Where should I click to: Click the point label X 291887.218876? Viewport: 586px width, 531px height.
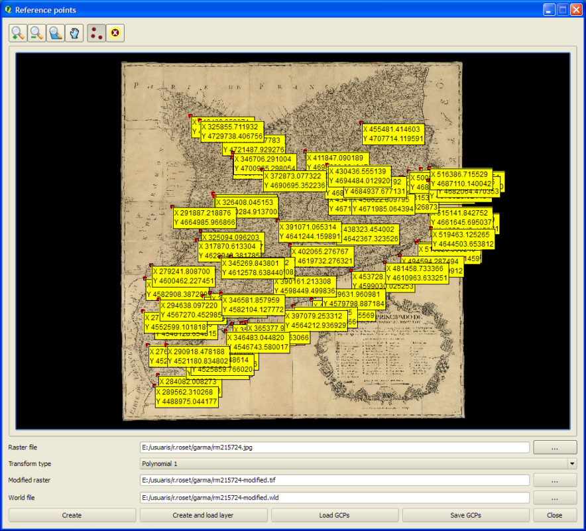[x=204, y=218]
